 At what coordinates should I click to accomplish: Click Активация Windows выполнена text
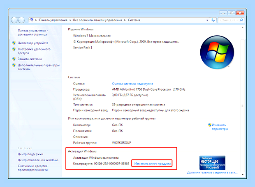96,157
